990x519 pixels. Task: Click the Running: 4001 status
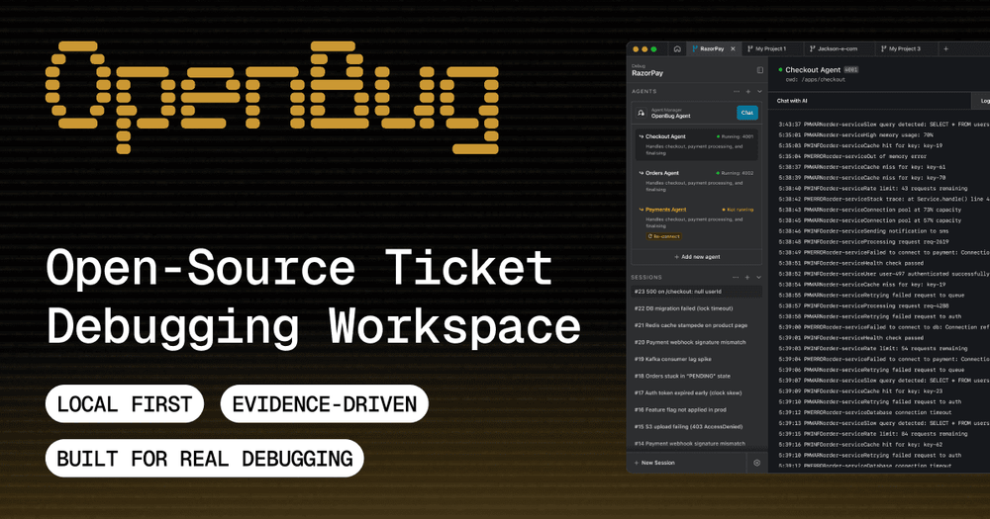click(735, 136)
